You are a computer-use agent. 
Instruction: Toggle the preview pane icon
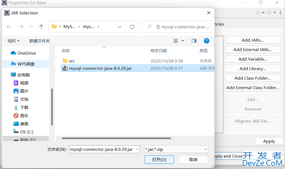click(x=194, y=41)
